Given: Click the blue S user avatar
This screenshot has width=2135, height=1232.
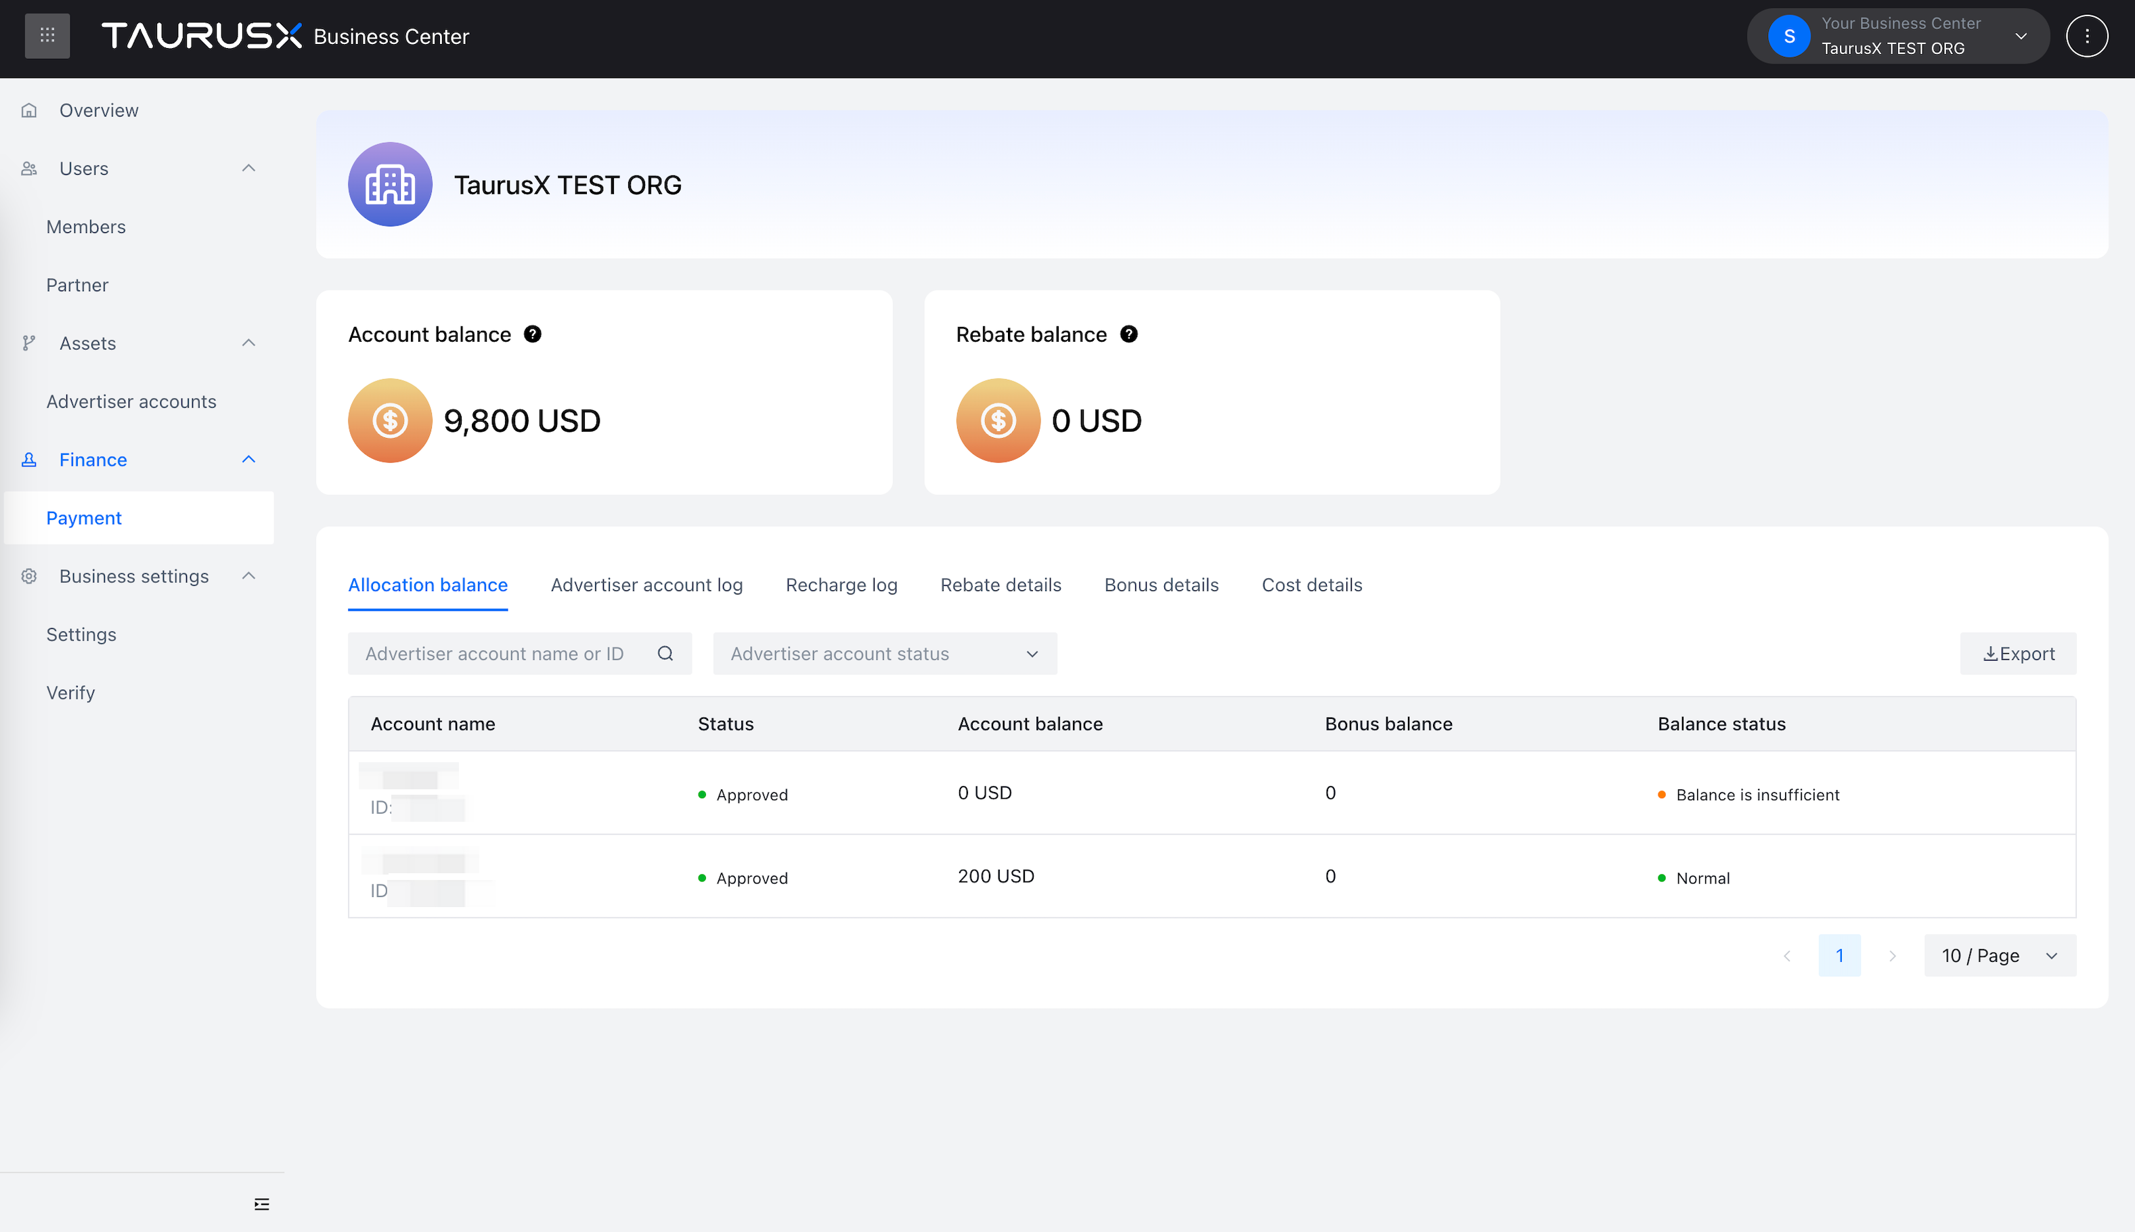Looking at the screenshot, I should pos(1789,37).
